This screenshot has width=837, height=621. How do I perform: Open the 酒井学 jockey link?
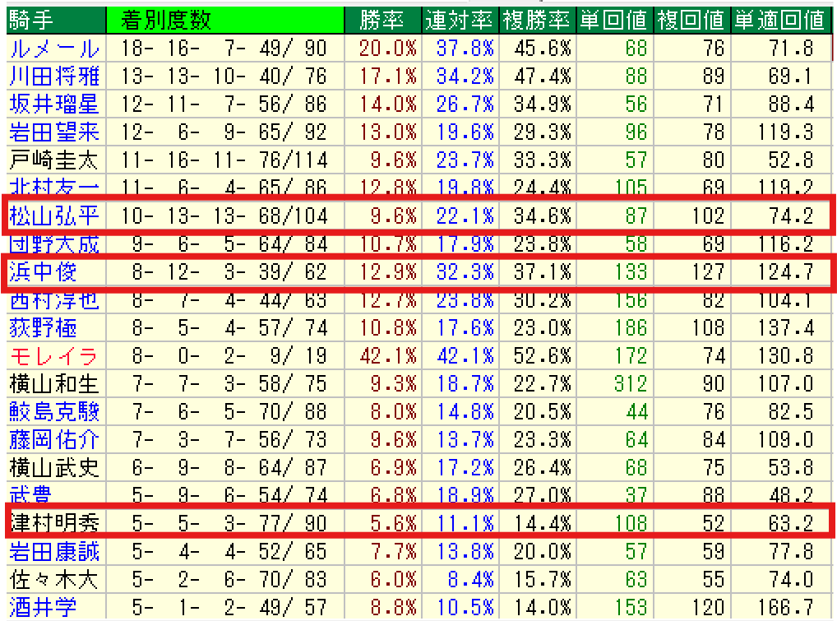coord(43,608)
